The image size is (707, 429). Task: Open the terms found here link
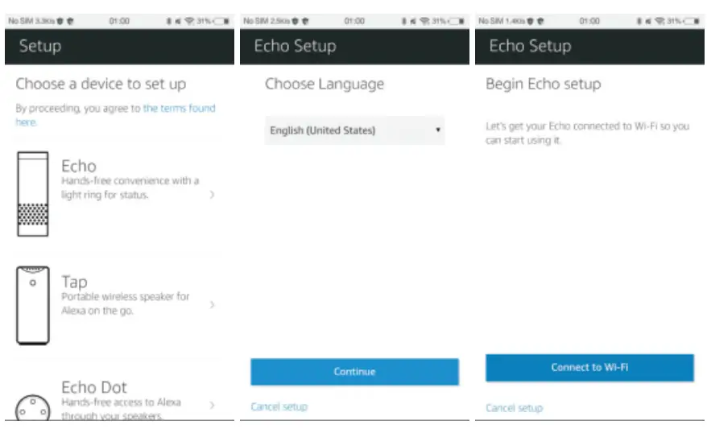(179, 109)
